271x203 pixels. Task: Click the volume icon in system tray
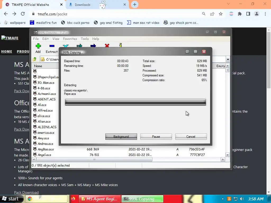(x=242, y=199)
